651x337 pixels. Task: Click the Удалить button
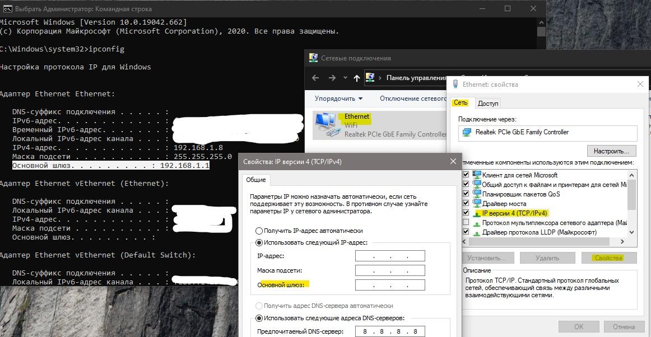(x=547, y=258)
